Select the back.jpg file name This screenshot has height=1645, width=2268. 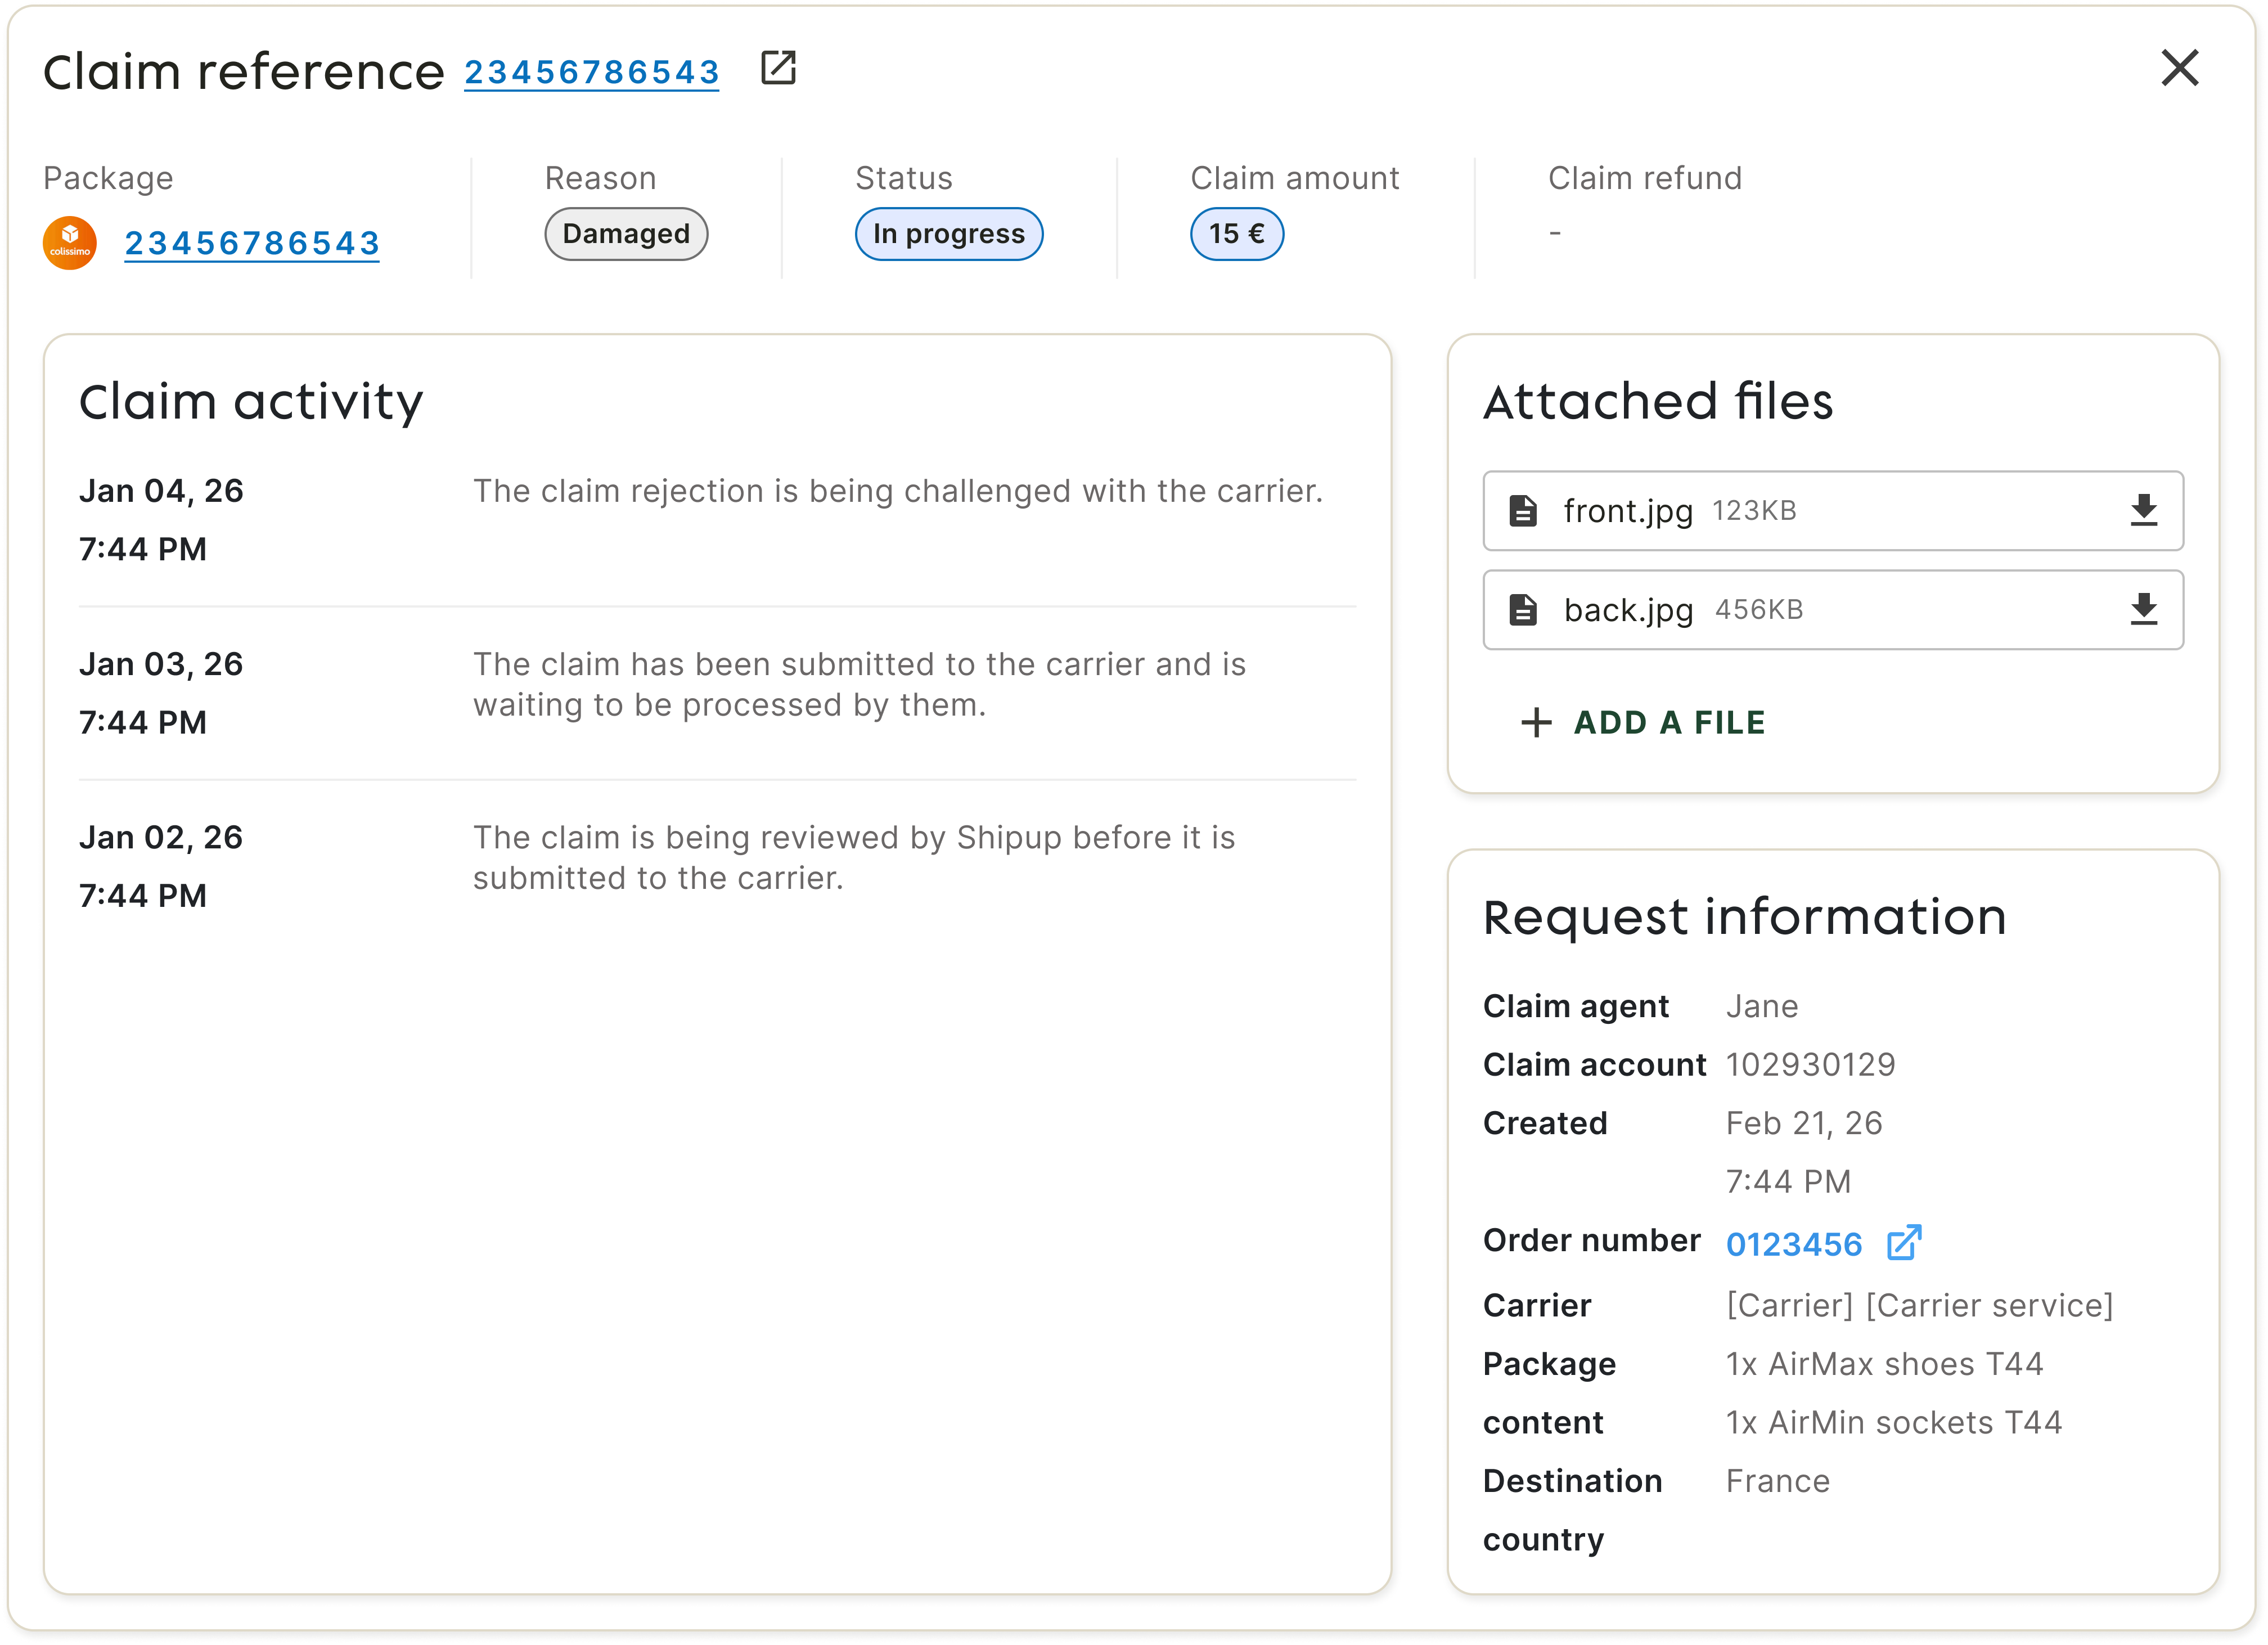click(x=1628, y=610)
